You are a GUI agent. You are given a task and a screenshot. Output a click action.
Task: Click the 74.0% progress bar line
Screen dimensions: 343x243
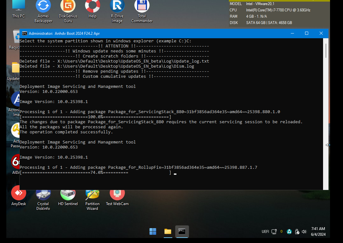point(95,173)
